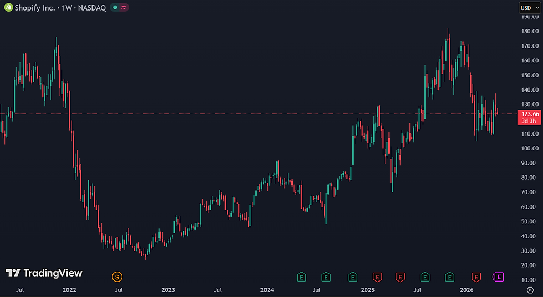Open chart settings gear icon

(x=530, y=290)
